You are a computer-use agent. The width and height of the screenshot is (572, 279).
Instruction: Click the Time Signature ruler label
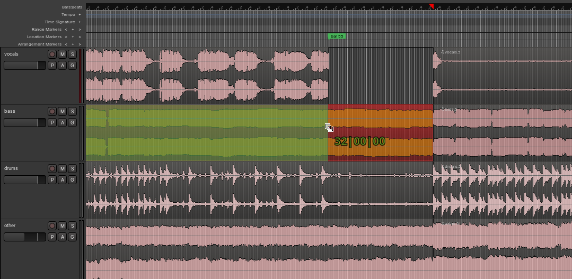point(60,22)
